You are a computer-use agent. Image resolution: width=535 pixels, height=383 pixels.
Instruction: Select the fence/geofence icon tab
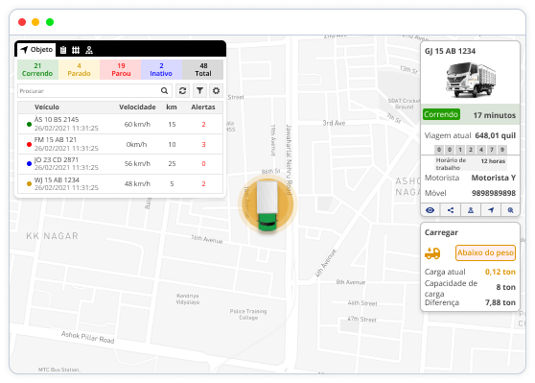pyautogui.click(x=76, y=50)
